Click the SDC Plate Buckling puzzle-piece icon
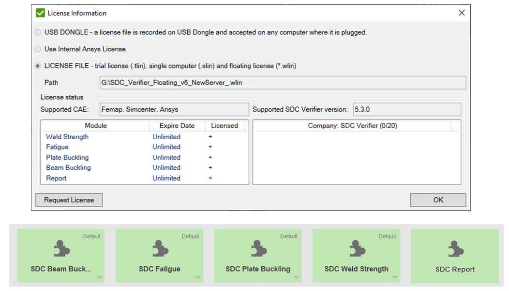The height and width of the screenshot is (291, 509). tap(259, 248)
